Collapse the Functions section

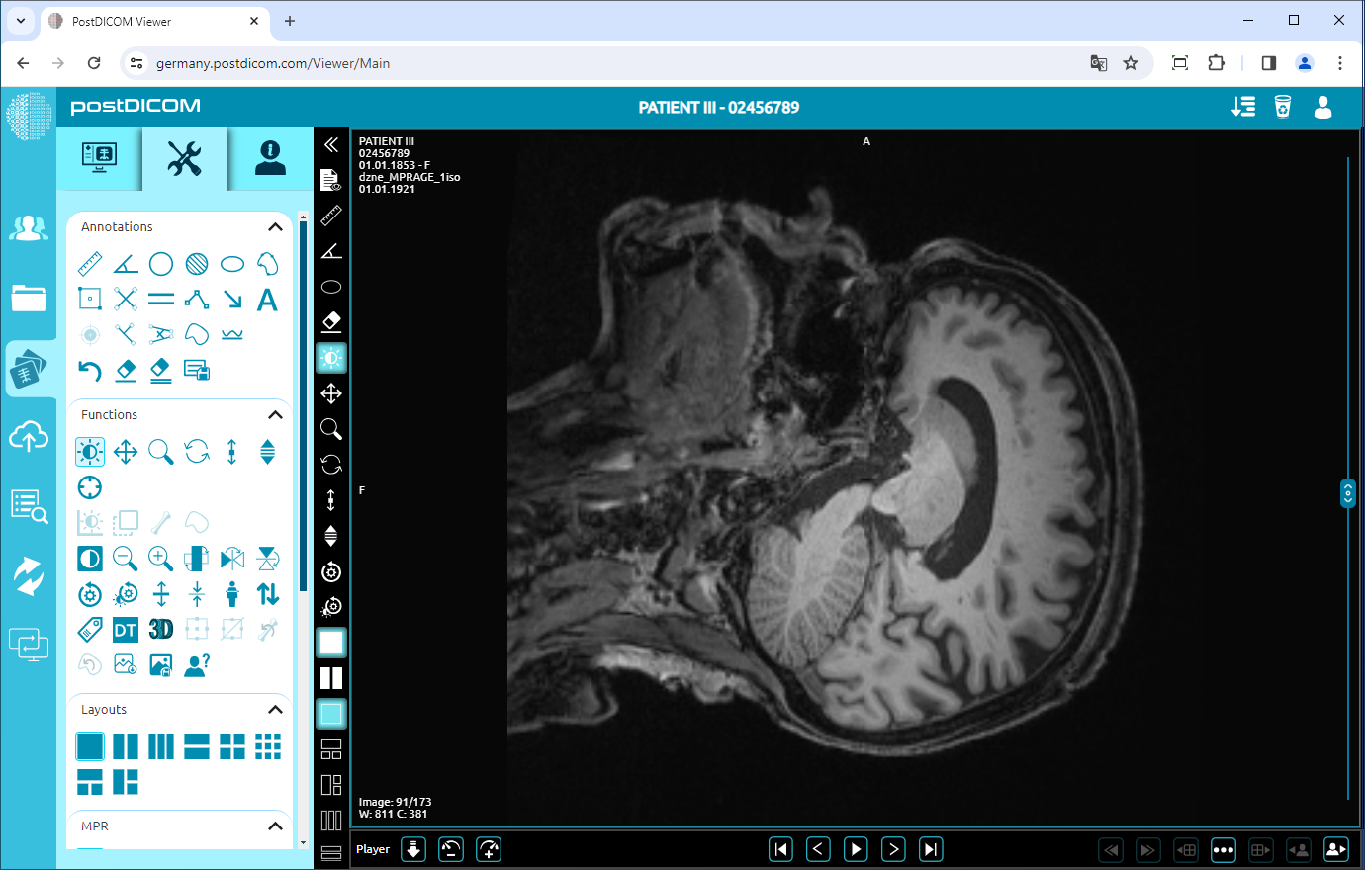[276, 414]
